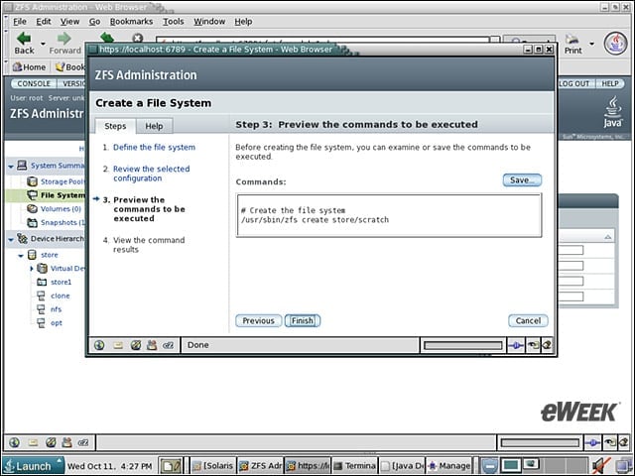Click the HELP button in the ZFS masthead
The width and height of the screenshot is (635, 476).
610,83
